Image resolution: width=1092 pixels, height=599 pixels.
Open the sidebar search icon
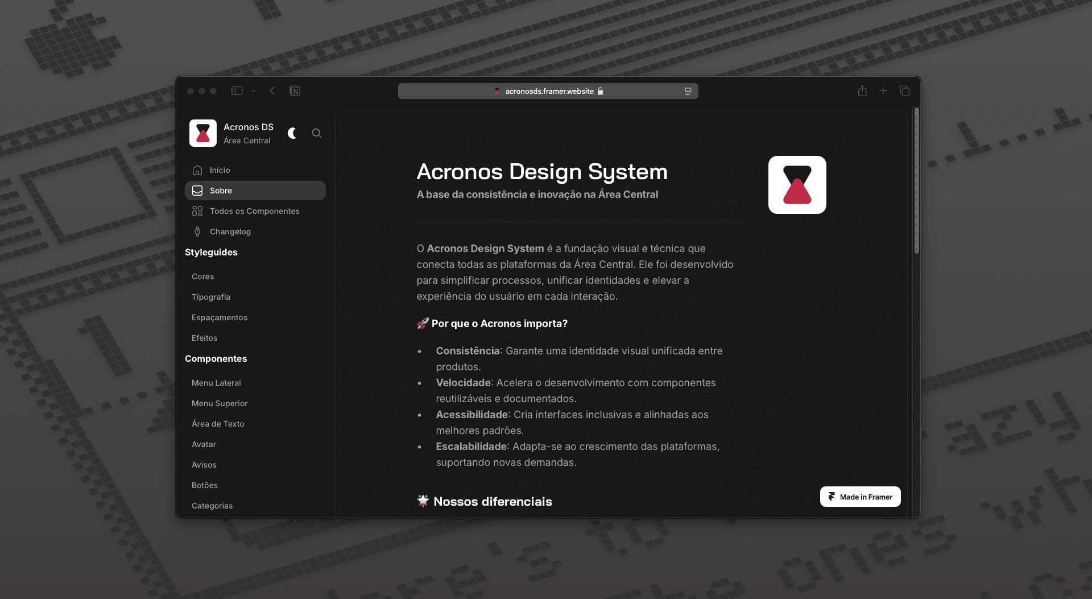(x=317, y=133)
